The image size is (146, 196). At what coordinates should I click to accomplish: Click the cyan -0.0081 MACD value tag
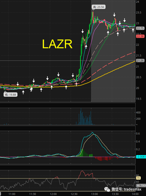[x=141, y=157]
